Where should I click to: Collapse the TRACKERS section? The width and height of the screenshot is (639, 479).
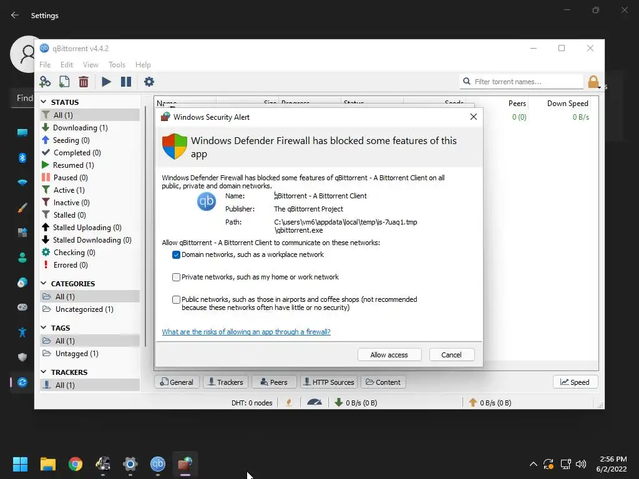coord(44,372)
